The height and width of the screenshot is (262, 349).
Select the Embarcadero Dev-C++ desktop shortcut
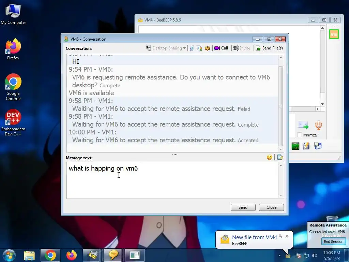click(13, 123)
